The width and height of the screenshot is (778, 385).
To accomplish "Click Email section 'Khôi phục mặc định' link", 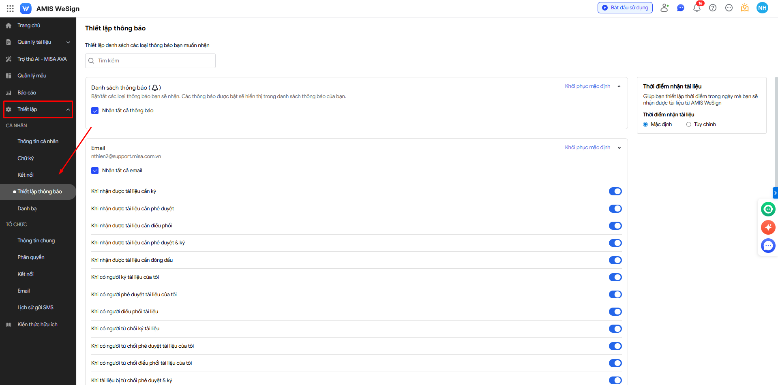I will [587, 148].
